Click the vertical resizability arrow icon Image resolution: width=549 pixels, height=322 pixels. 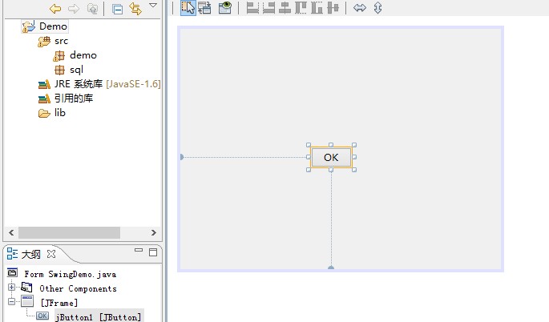pyautogui.click(x=377, y=8)
